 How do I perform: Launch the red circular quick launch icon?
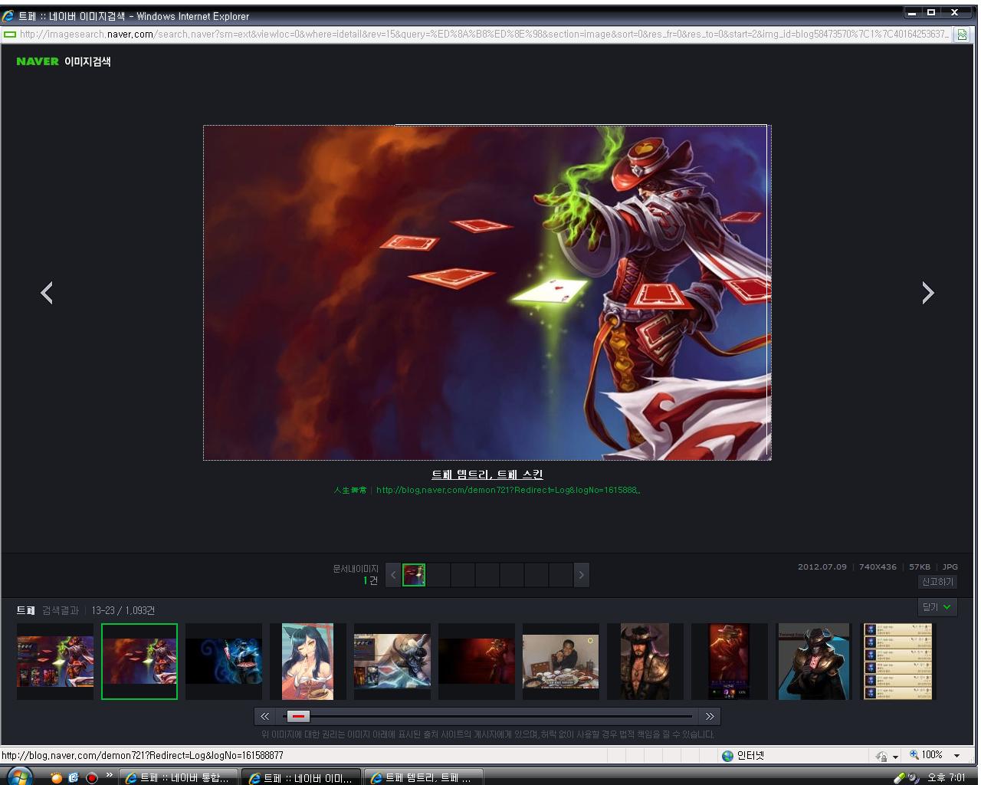click(x=92, y=777)
